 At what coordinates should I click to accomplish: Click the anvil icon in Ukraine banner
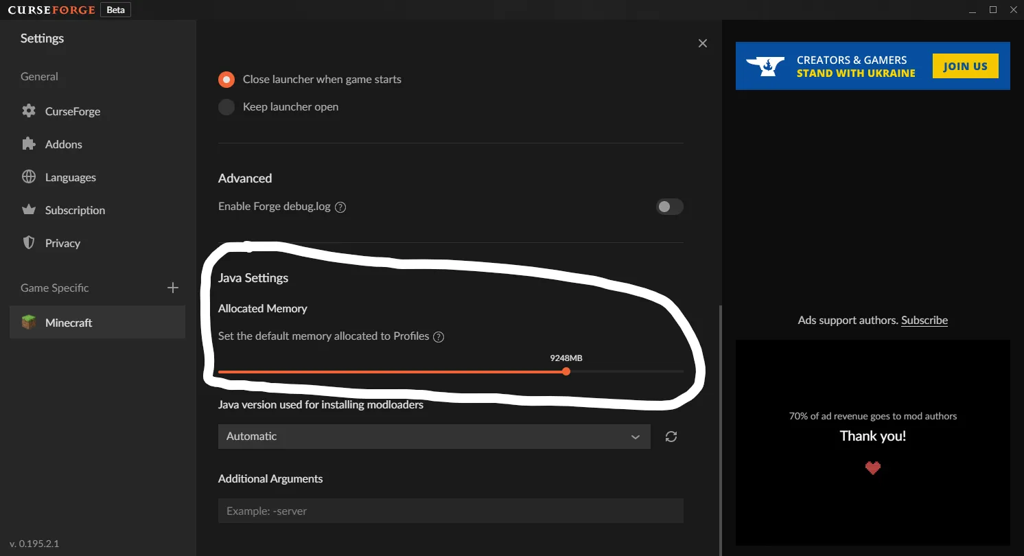point(766,66)
